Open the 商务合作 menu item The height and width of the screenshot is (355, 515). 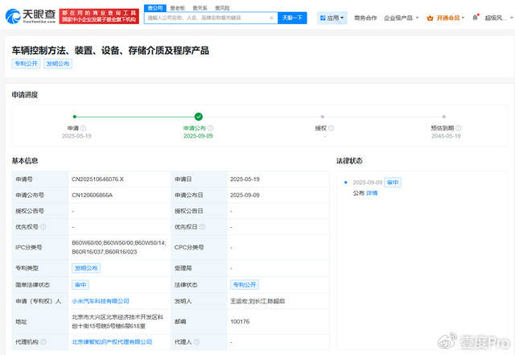[x=365, y=18]
